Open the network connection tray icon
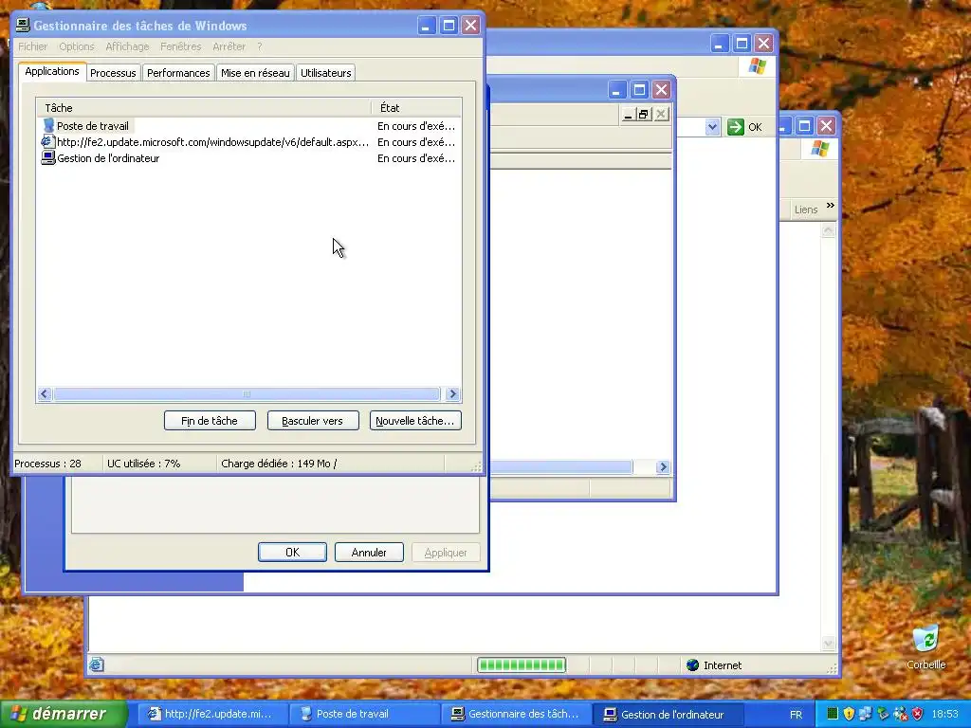Image resolution: width=971 pixels, height=728 pixels. [866, 714]
